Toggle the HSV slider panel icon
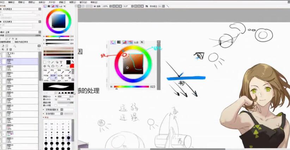 (53, 6)
